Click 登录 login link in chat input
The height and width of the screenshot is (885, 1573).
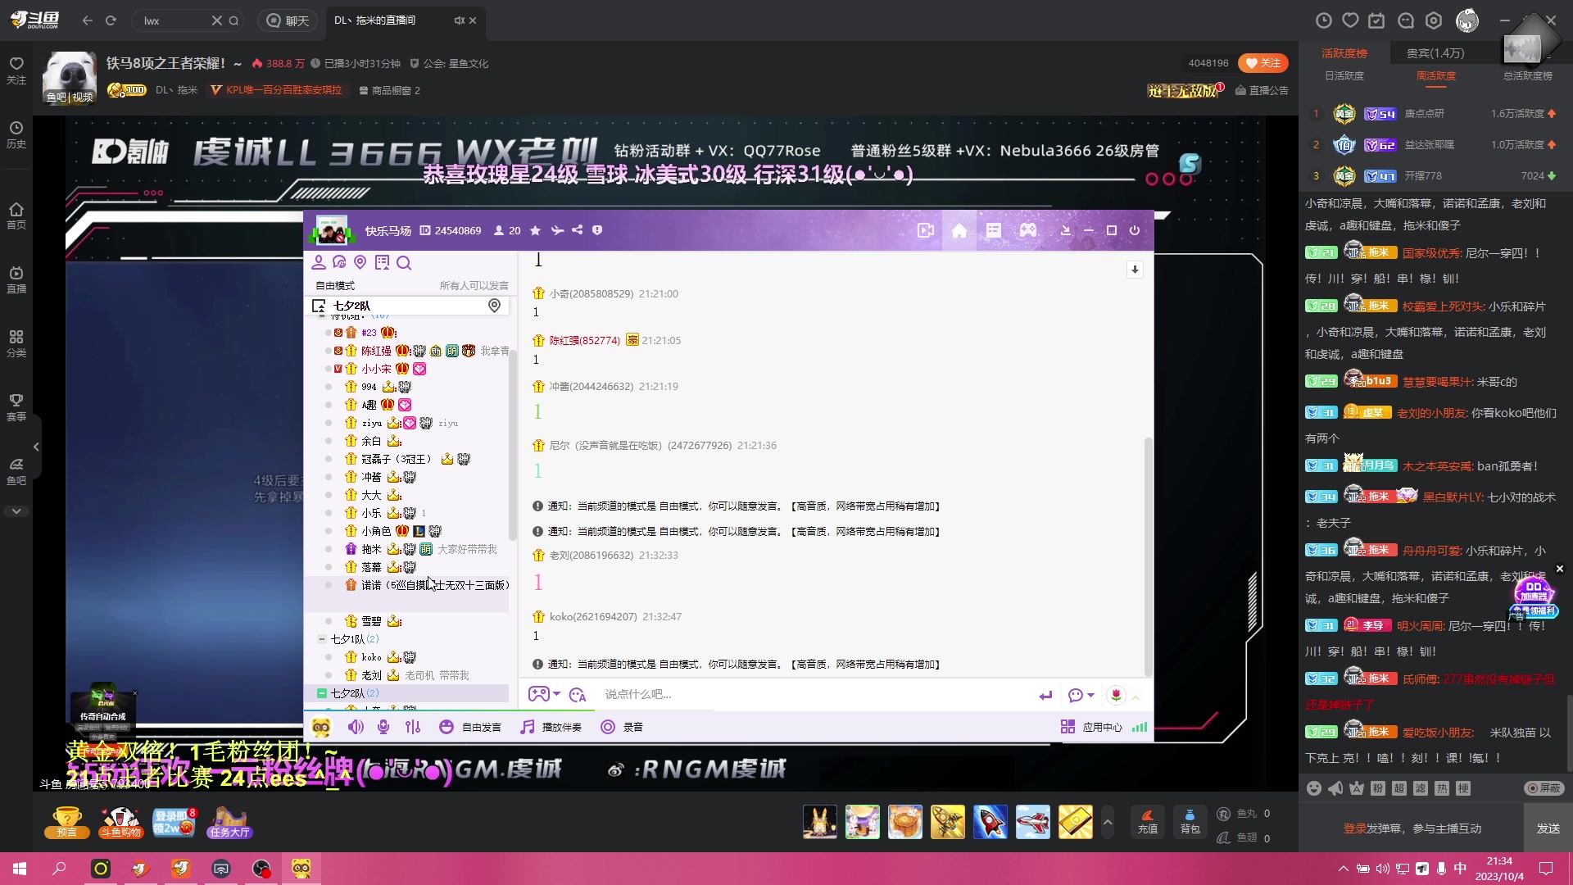coord(1355,828)
